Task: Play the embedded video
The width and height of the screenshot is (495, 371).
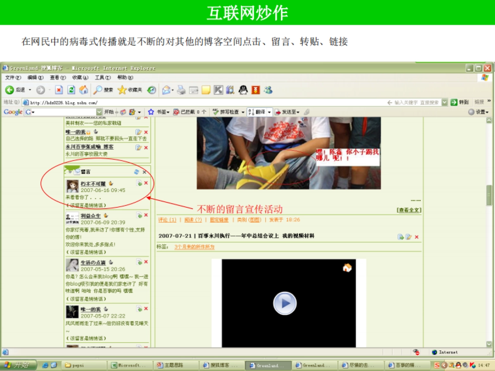Action: tap(285, 303)
